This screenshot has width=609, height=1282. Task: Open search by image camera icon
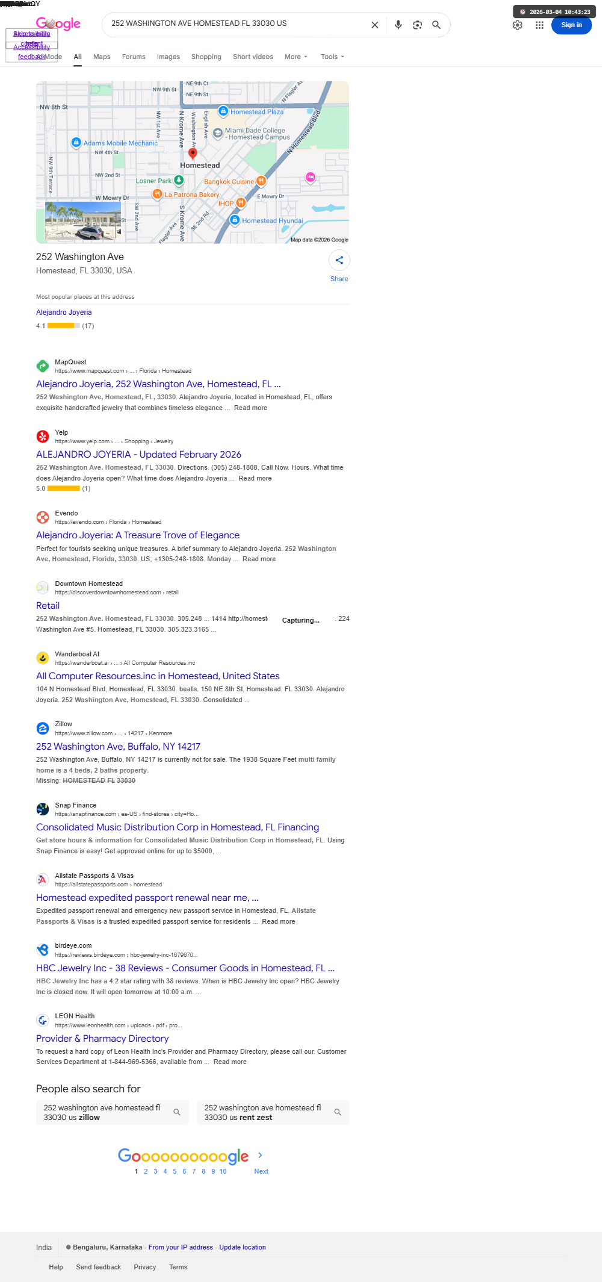pyautogui.click(x=417, y=25)
